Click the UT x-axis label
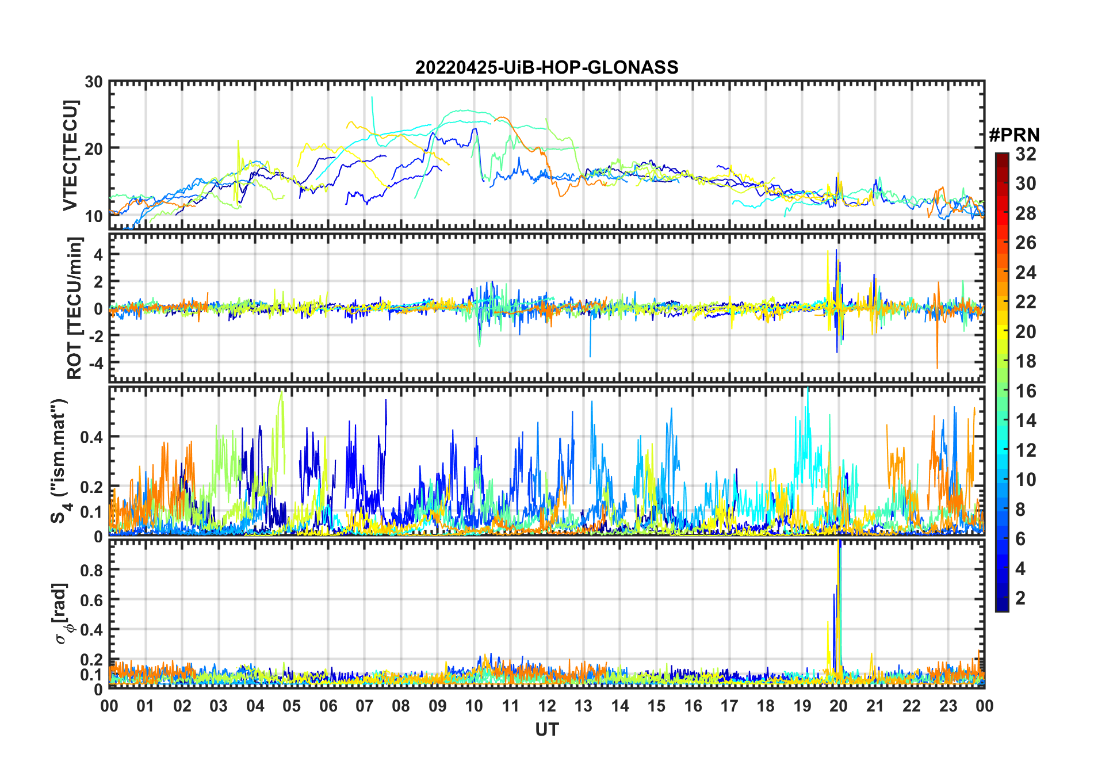The image size is (1094, 765). point(546,730)
